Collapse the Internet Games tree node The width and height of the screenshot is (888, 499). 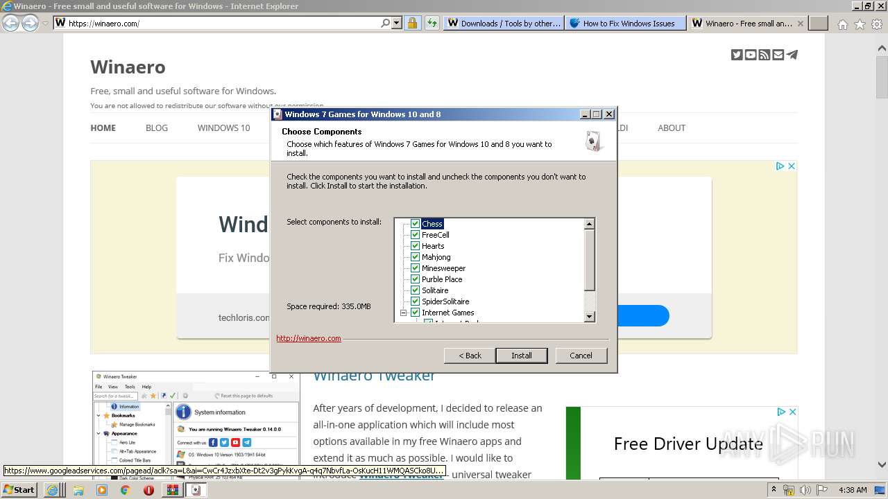pyautogui.click(x=403, y=313)
